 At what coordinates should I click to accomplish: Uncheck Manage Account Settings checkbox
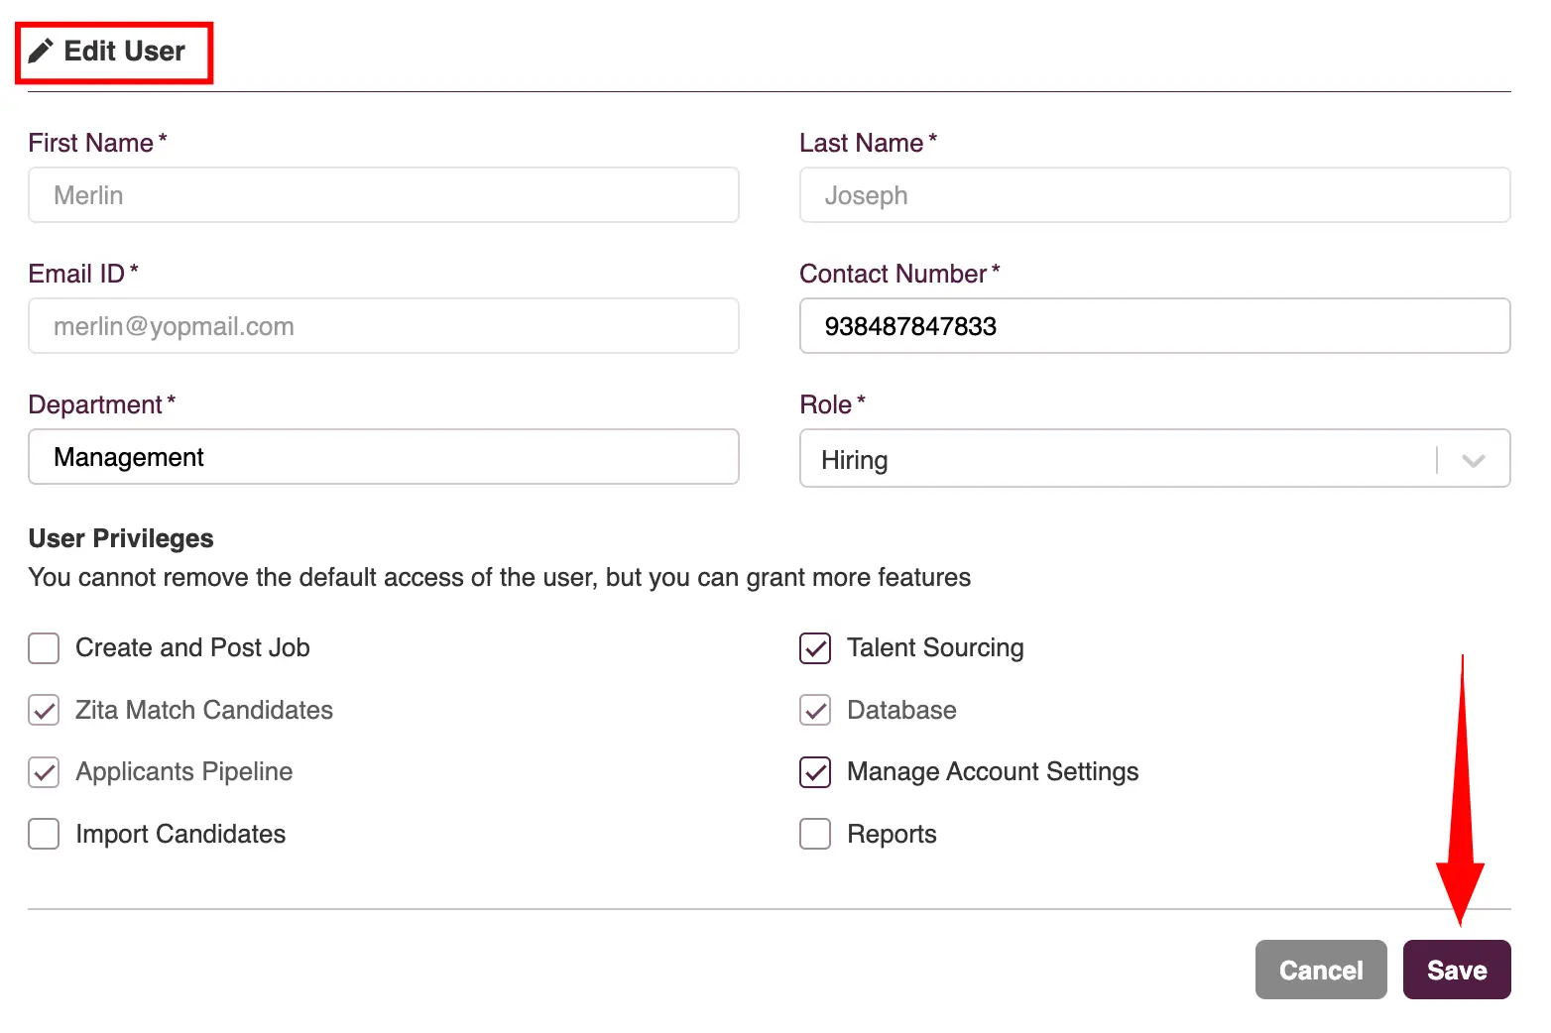click(x=815, y=772)
